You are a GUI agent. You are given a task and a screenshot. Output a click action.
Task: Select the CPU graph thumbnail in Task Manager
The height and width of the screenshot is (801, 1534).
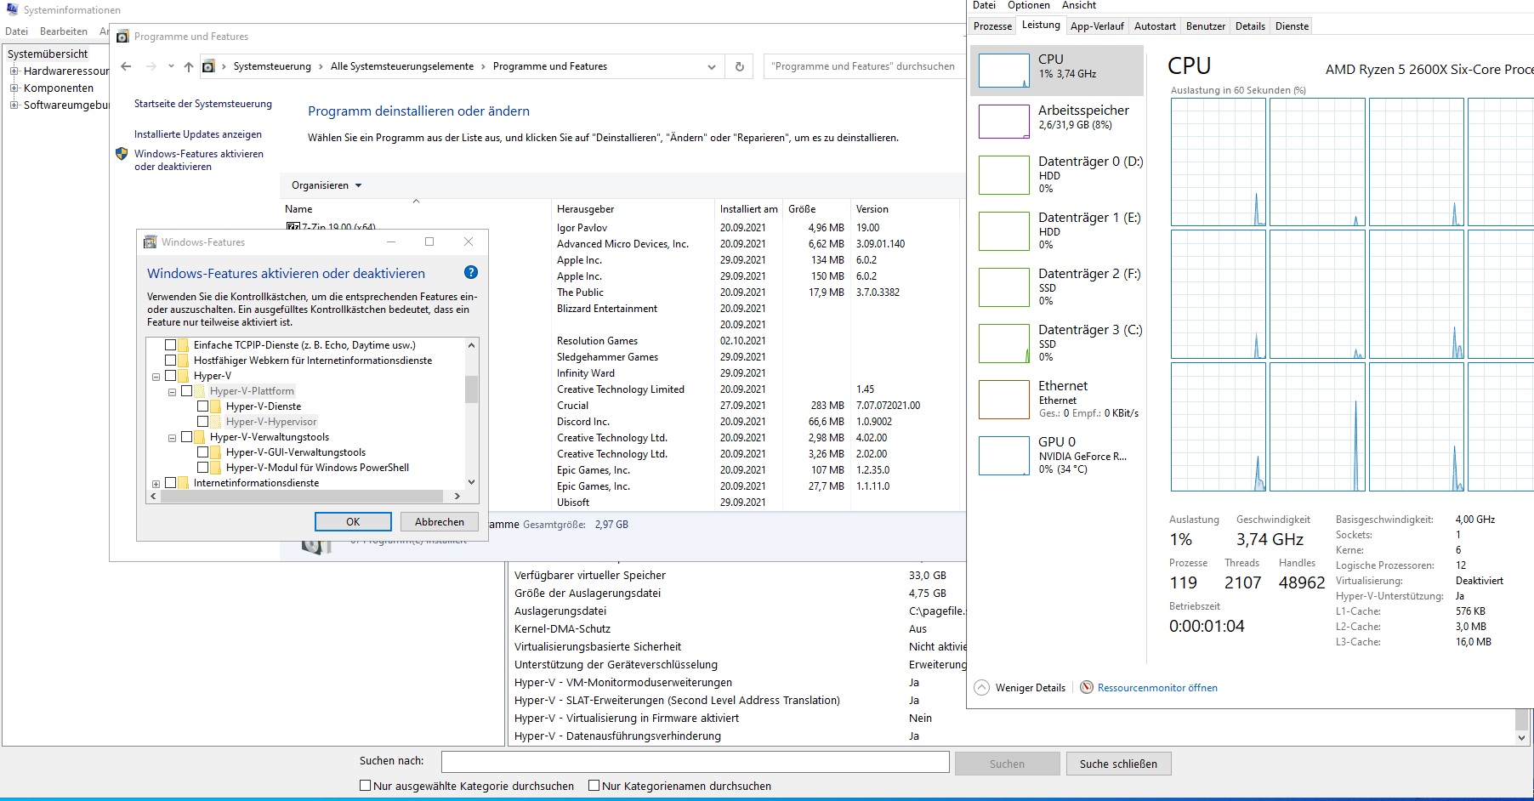point(1004,71)
